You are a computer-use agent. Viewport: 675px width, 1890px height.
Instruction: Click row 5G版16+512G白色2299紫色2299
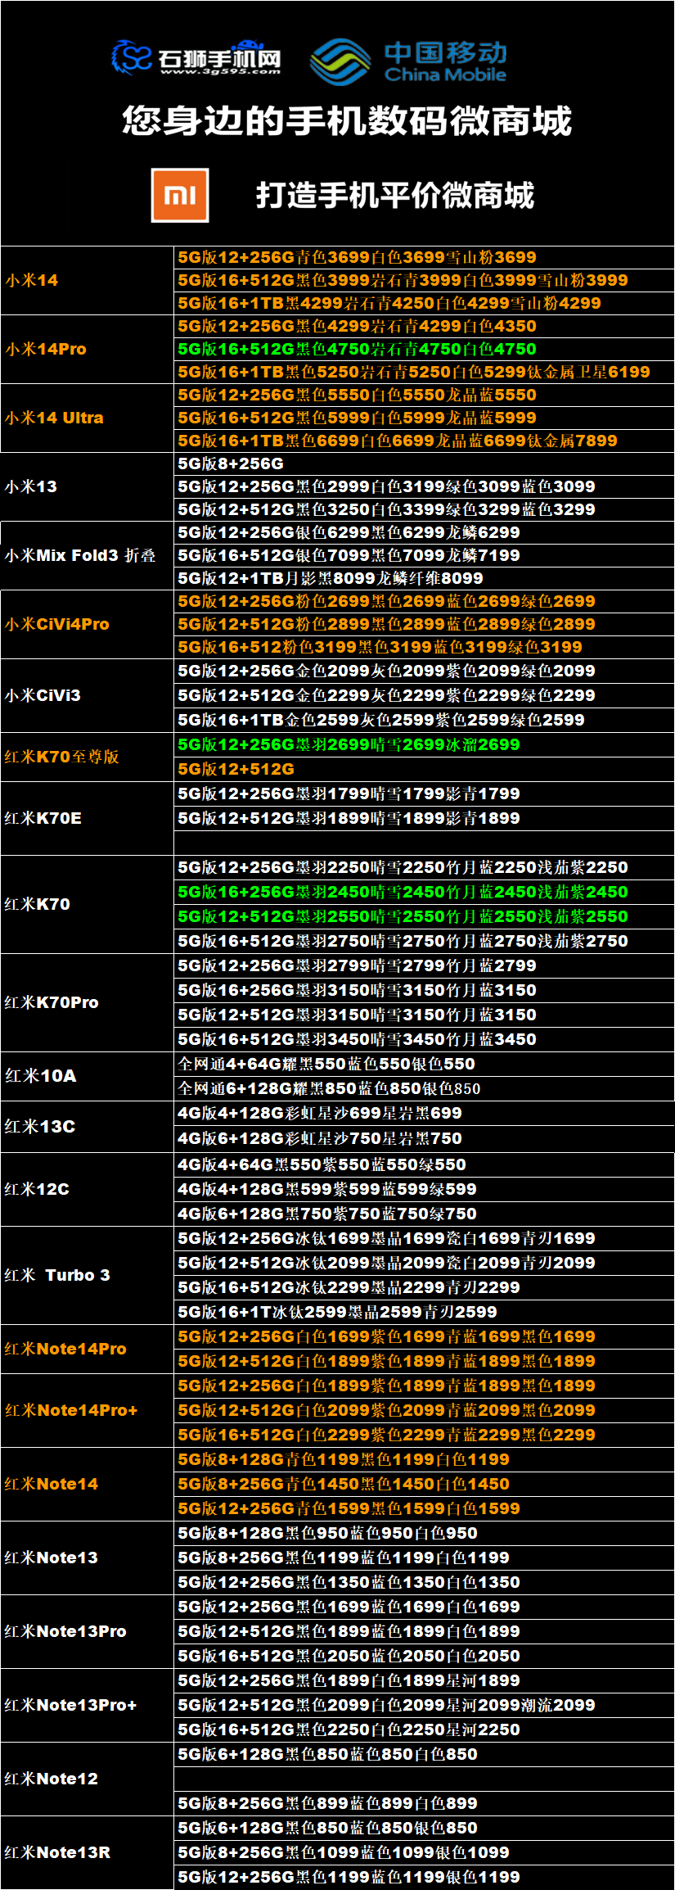(424, 1435)
